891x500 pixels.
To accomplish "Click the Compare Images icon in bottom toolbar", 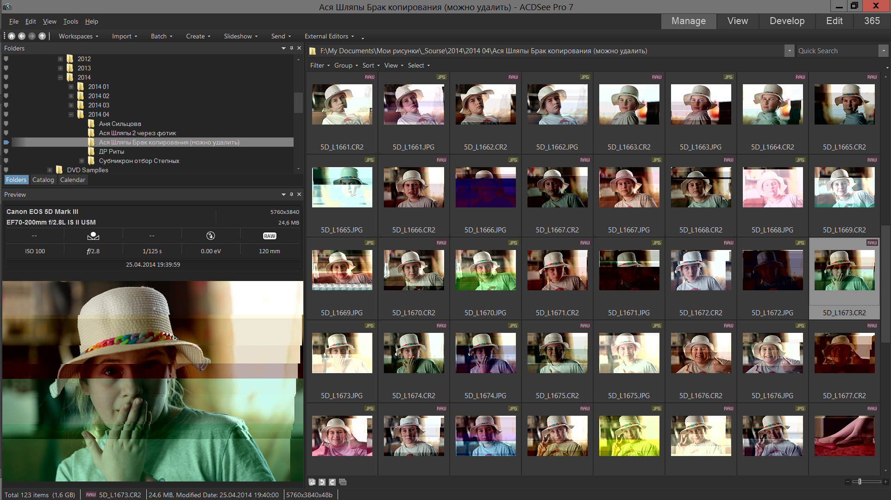I will pos(343,482).
